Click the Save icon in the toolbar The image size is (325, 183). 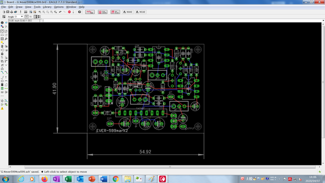click(9, 12)
